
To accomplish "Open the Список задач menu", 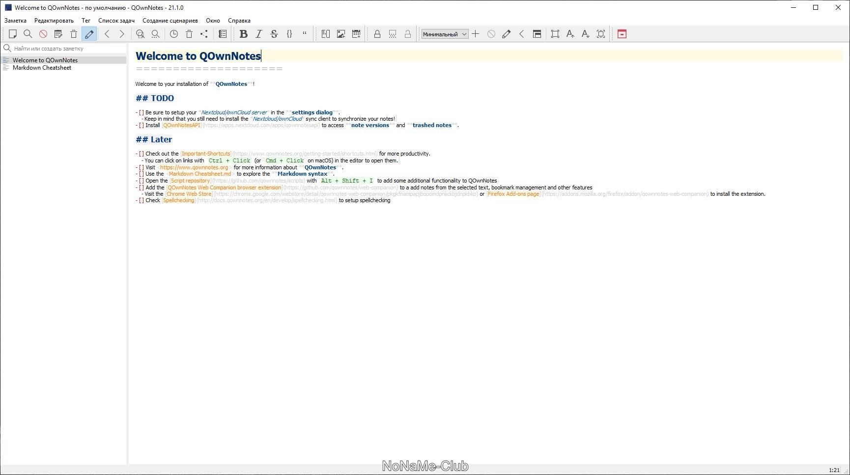I will 116,21.
